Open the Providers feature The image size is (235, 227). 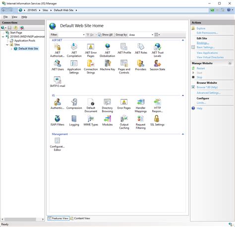[x=141, y=66]
